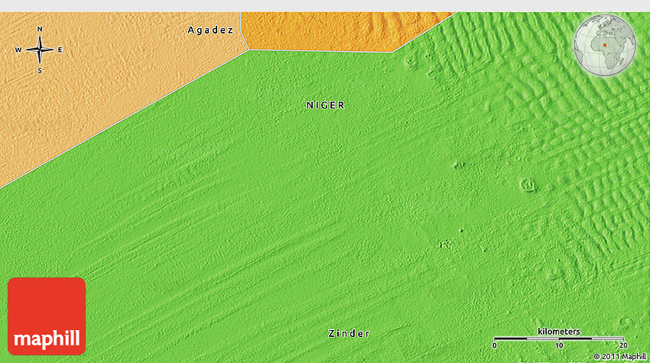The width and height of the screenshot is (650, 363).
Task: Click the W letter on the compass
Action: point(18,50)
